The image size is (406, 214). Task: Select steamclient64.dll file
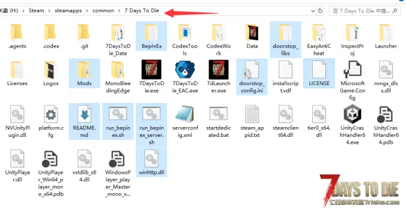point(285,121)
